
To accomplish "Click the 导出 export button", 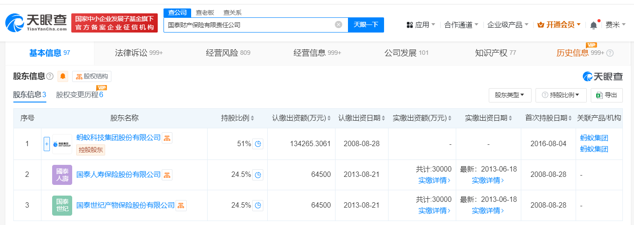I will pos(606,95).
